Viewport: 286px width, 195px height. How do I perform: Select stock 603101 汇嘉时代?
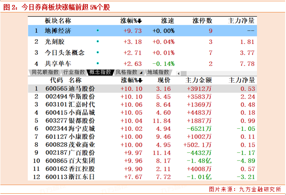pyautogui.click(x=142, y=105)
